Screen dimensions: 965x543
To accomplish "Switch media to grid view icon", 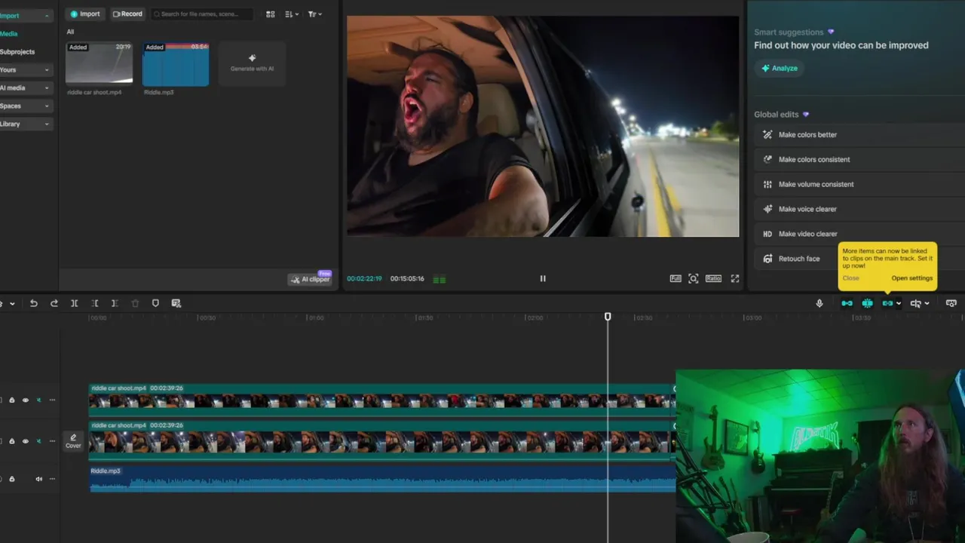I will (x=271, y=14).
